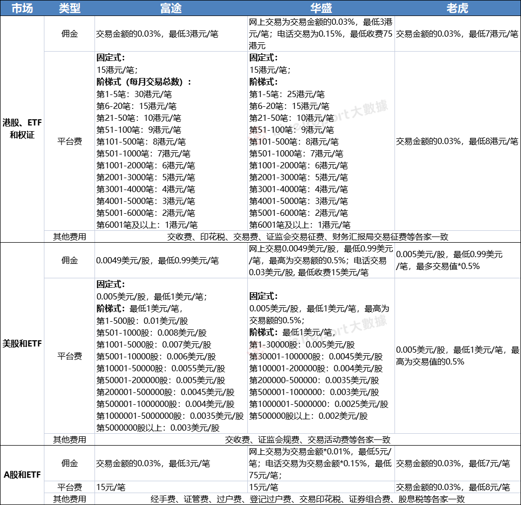
Task: Click the line '第1-5笔:25港元/笔'
Action: pos(287,94)
